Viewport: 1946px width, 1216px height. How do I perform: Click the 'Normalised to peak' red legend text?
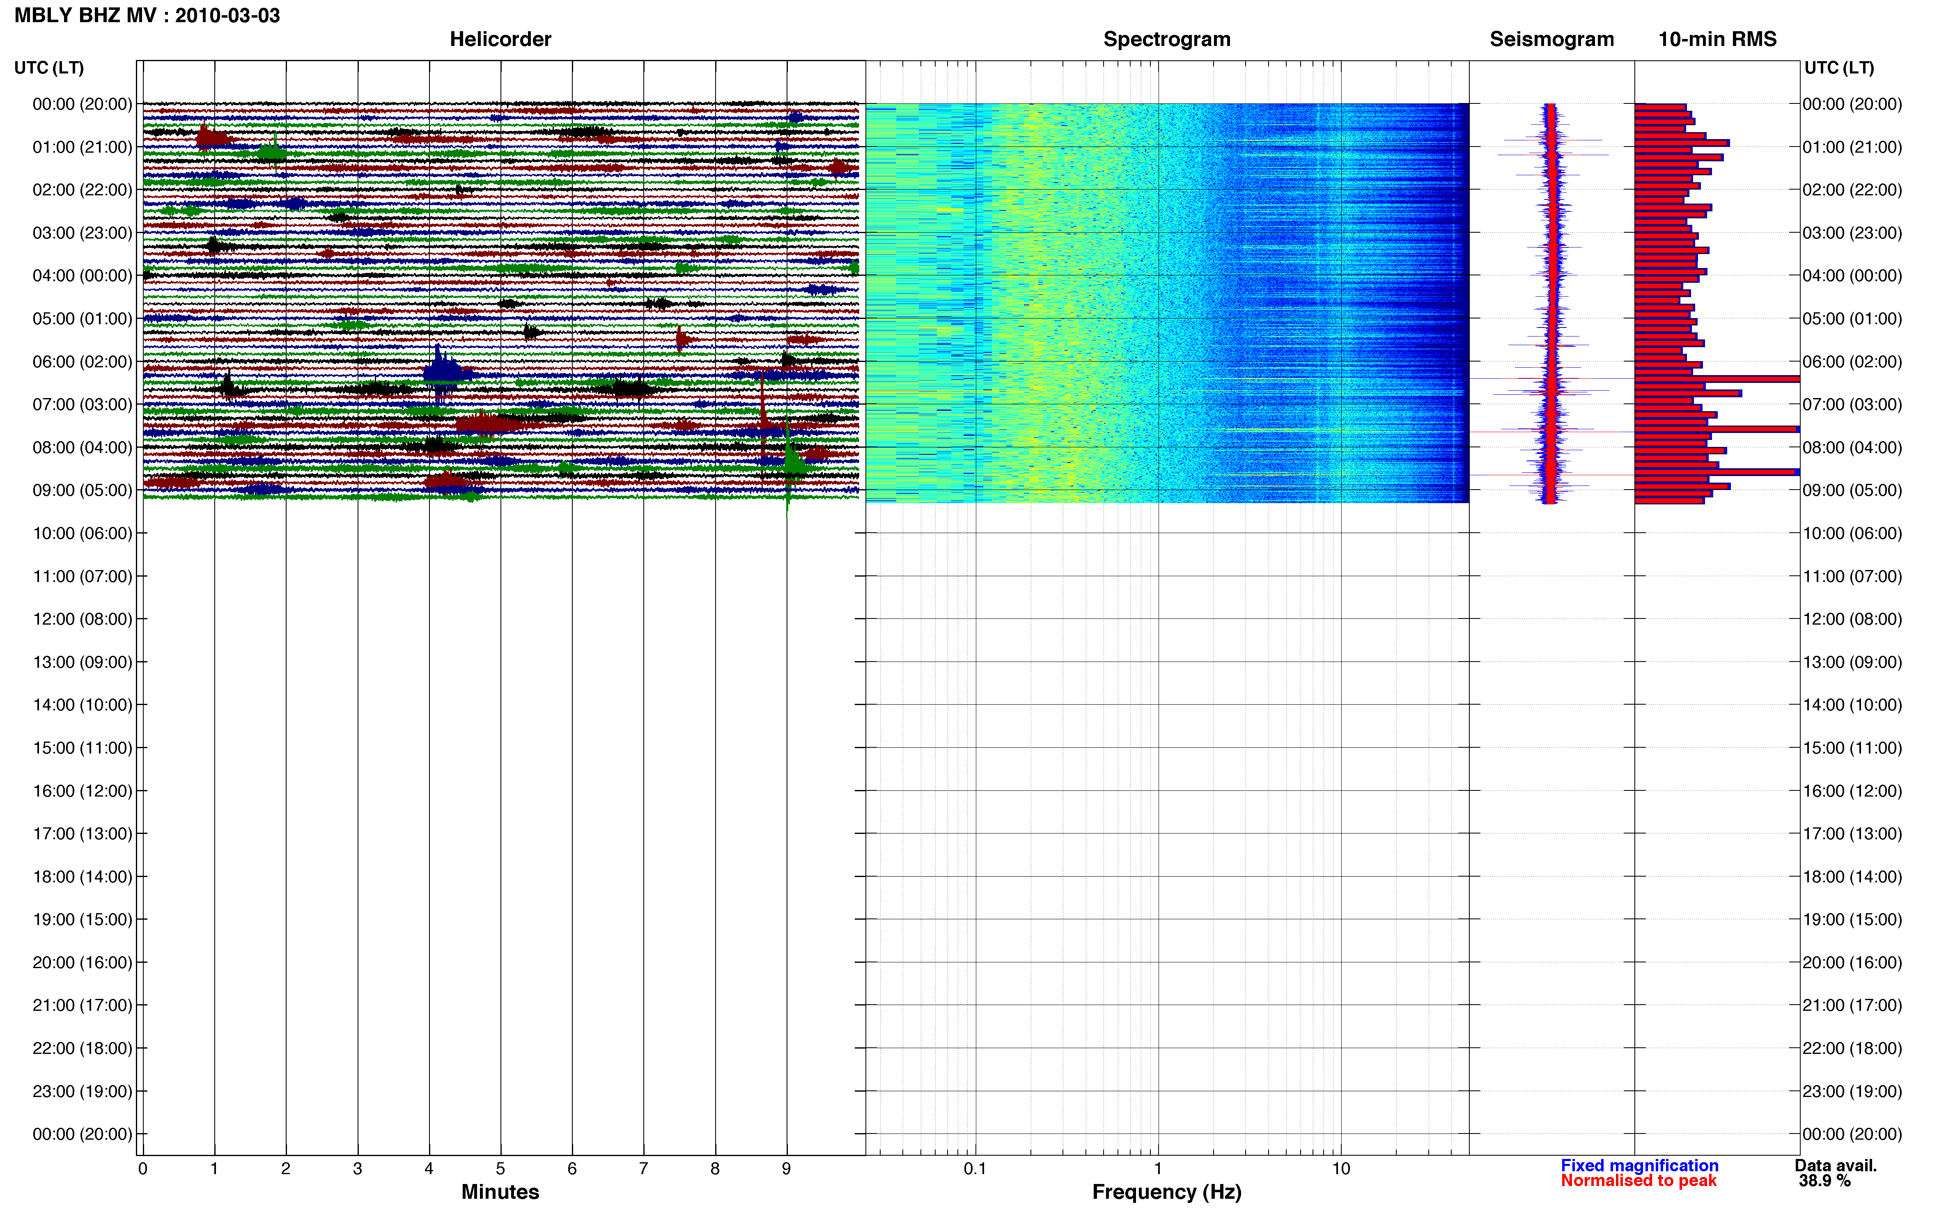tap(1638, 1181)
